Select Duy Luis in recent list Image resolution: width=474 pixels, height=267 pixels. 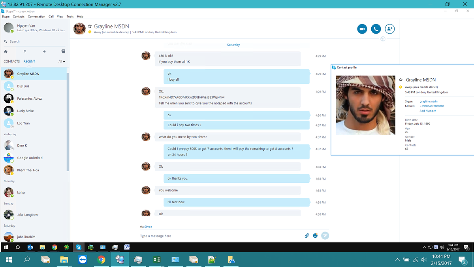point(34,86)
